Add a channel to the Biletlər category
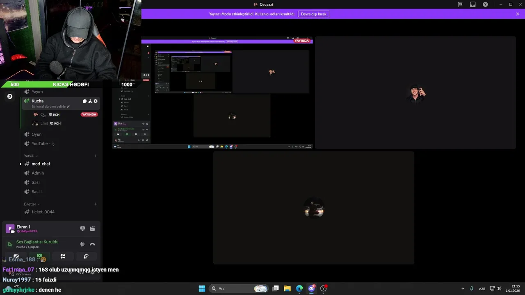Screen dimensions: 525x295 coord(96,204)
